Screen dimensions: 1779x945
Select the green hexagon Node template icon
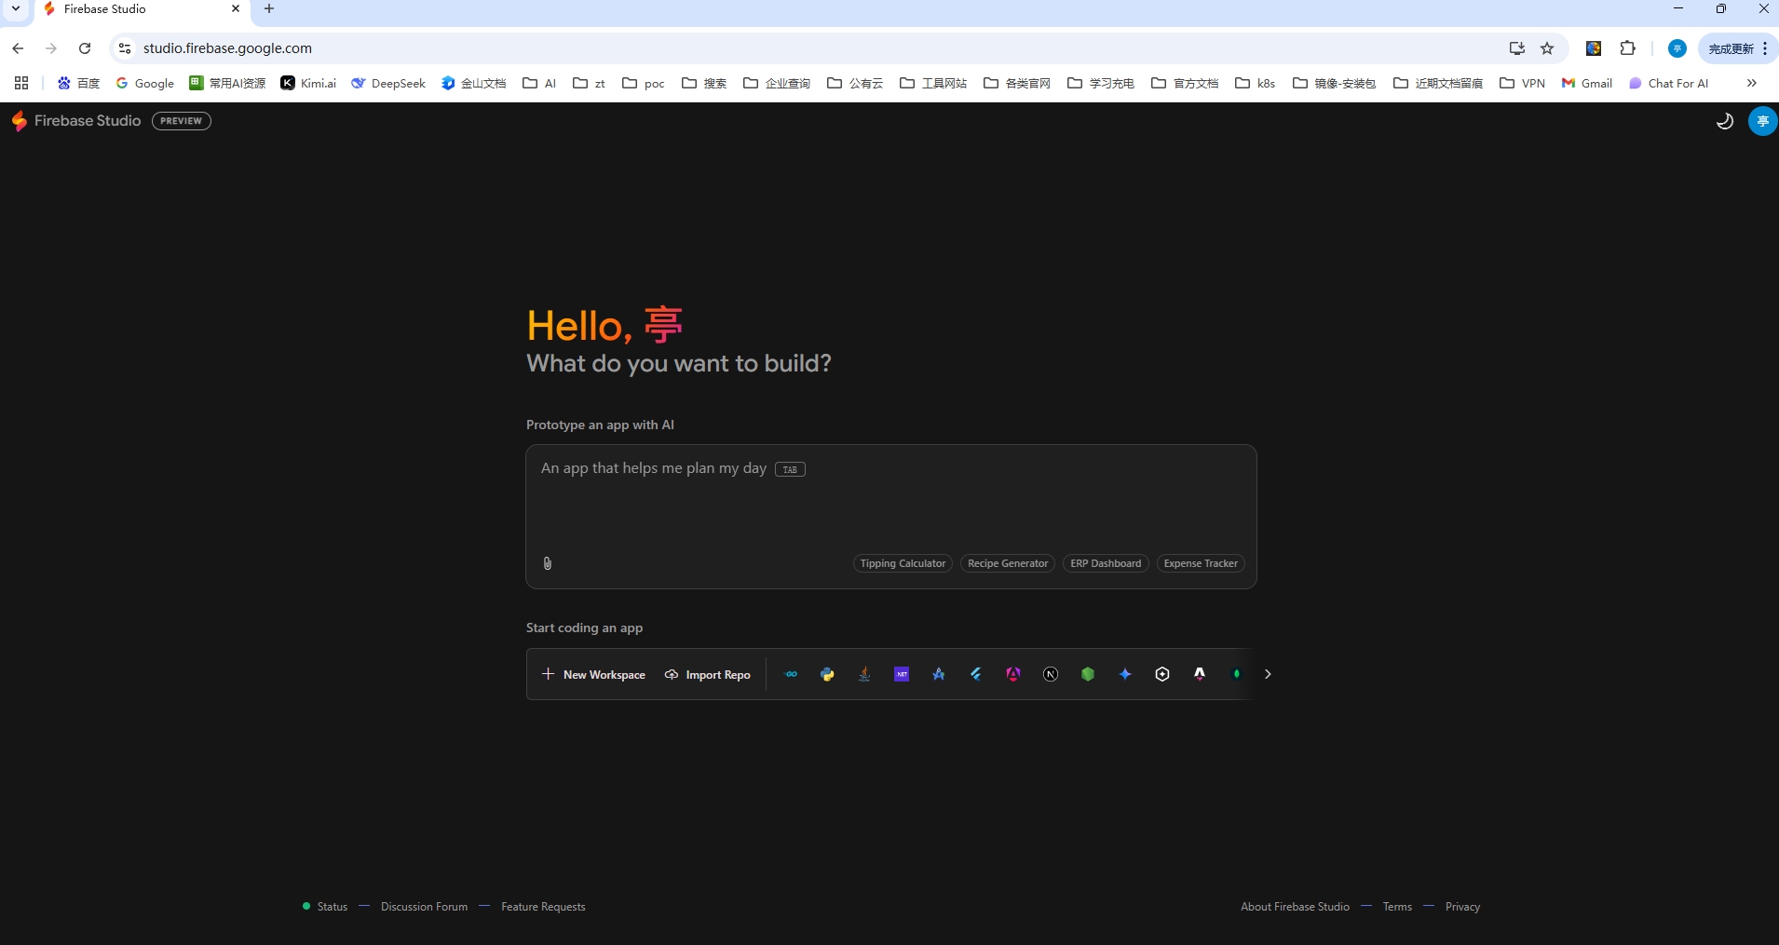[1088, 674]
